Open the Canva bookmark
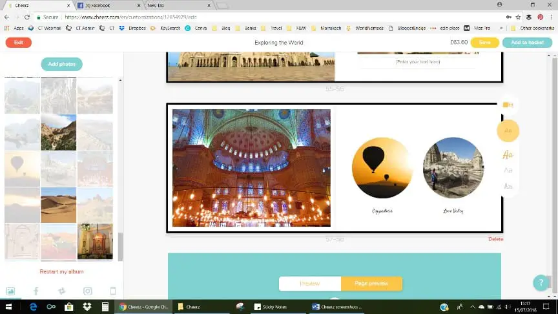This screenshot has height=314, width=558. 196,28
